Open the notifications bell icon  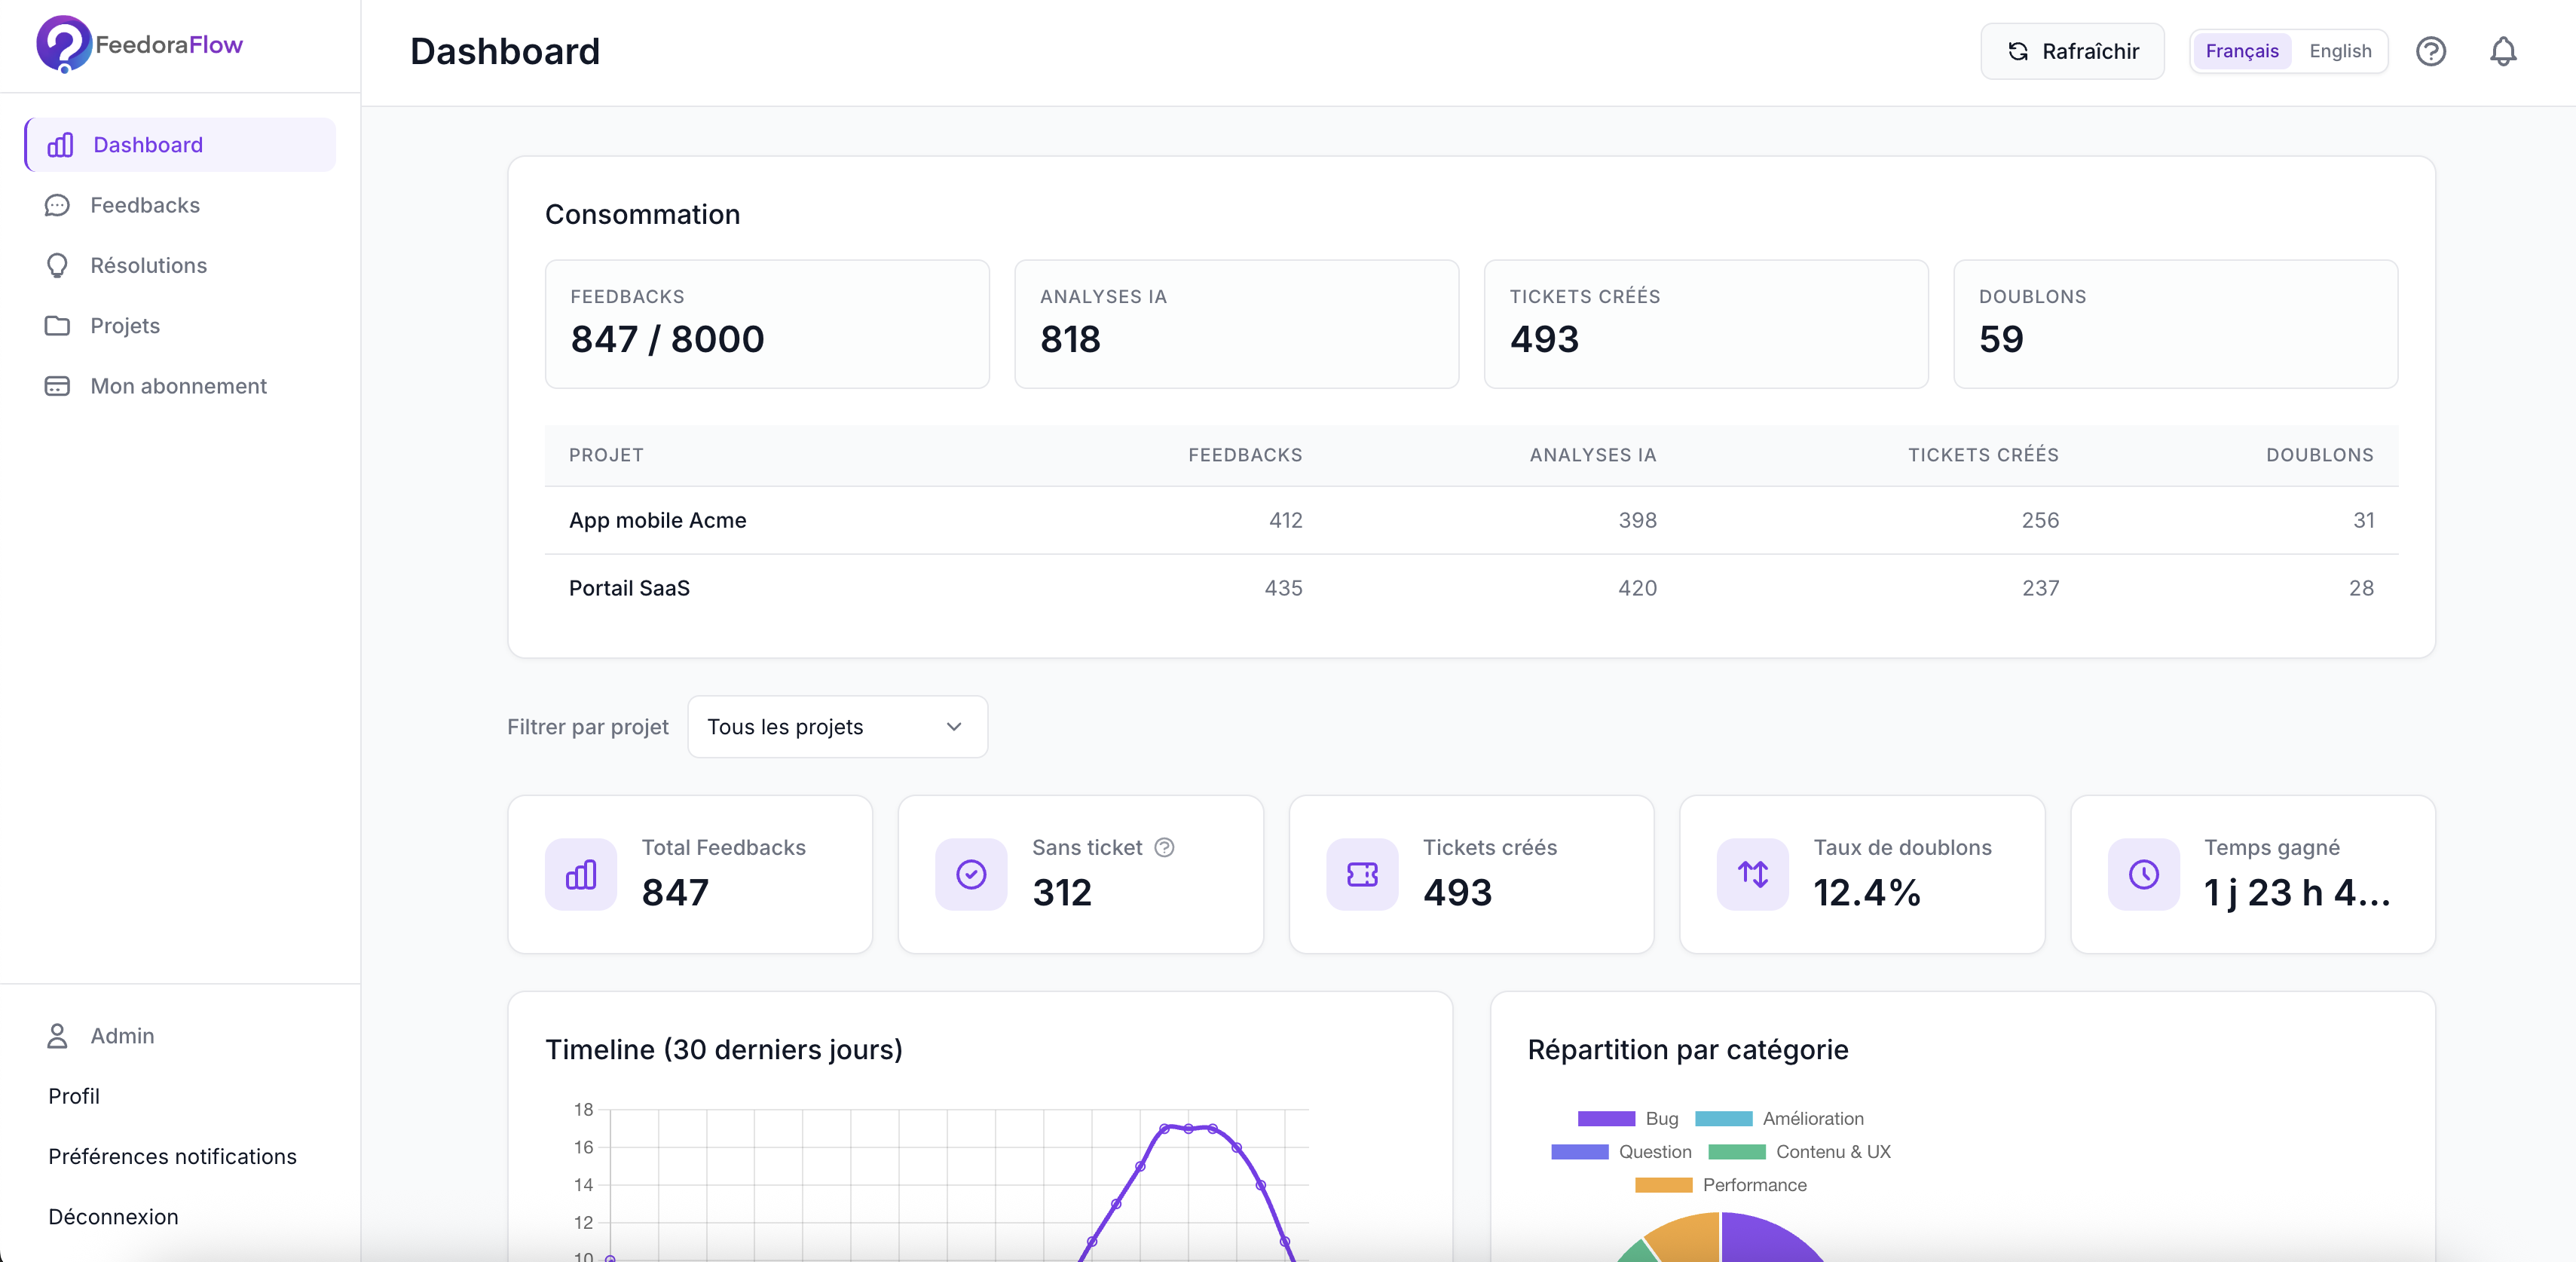(x=2503, y=51)
